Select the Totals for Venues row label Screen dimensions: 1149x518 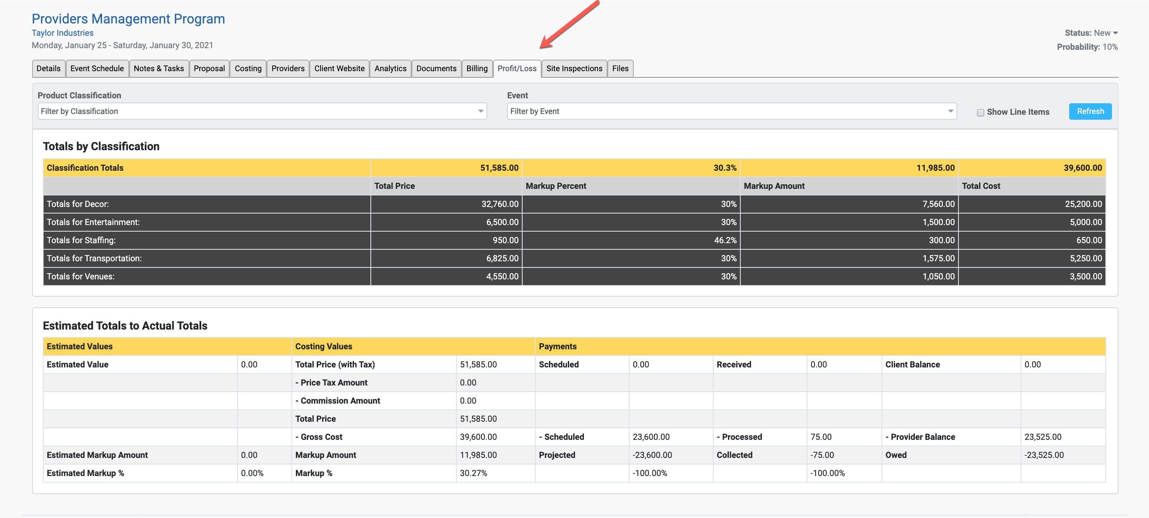click(81, 277)
